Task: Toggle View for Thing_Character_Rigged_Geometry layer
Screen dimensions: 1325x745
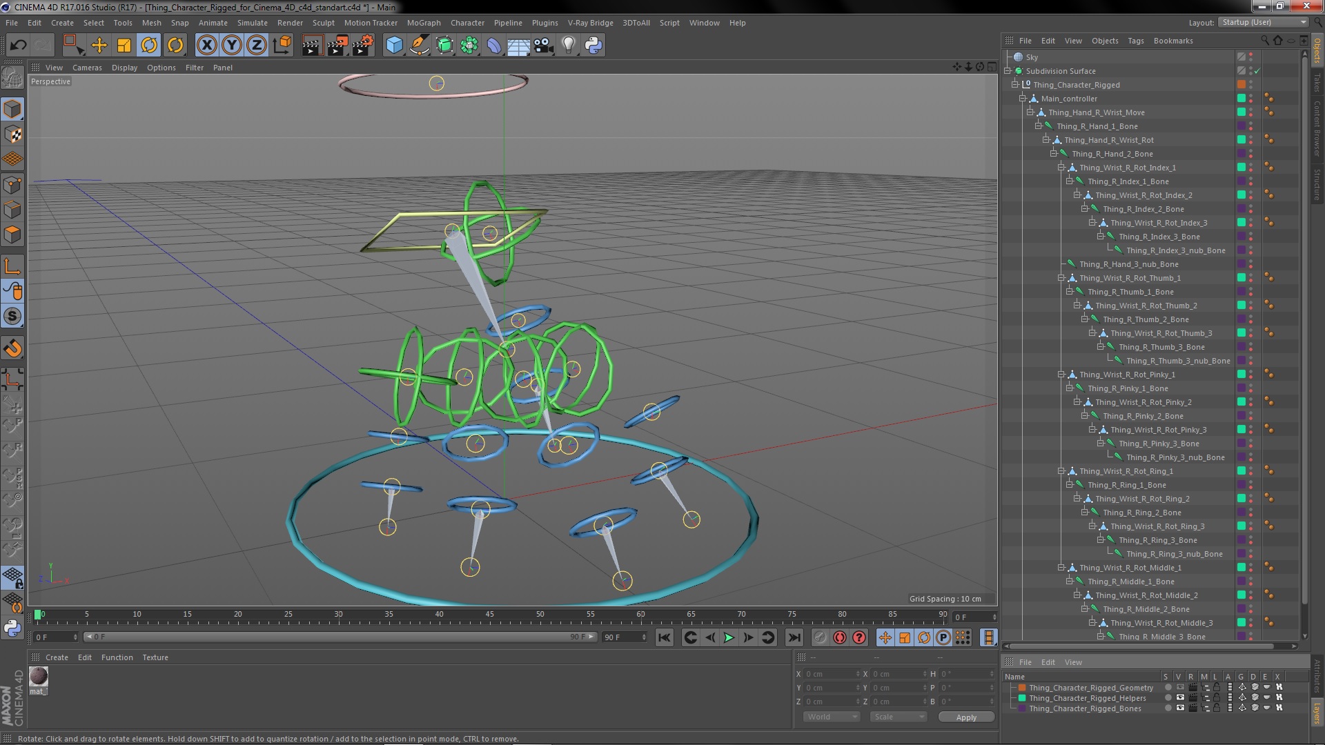Action: (1180, 688)
